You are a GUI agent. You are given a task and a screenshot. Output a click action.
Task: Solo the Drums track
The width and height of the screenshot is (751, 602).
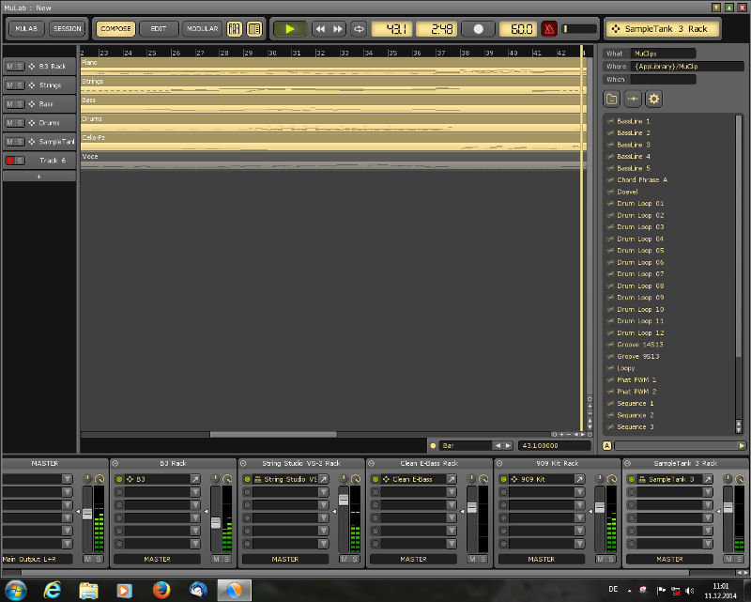pyautogui.click(x=20, y=123)
